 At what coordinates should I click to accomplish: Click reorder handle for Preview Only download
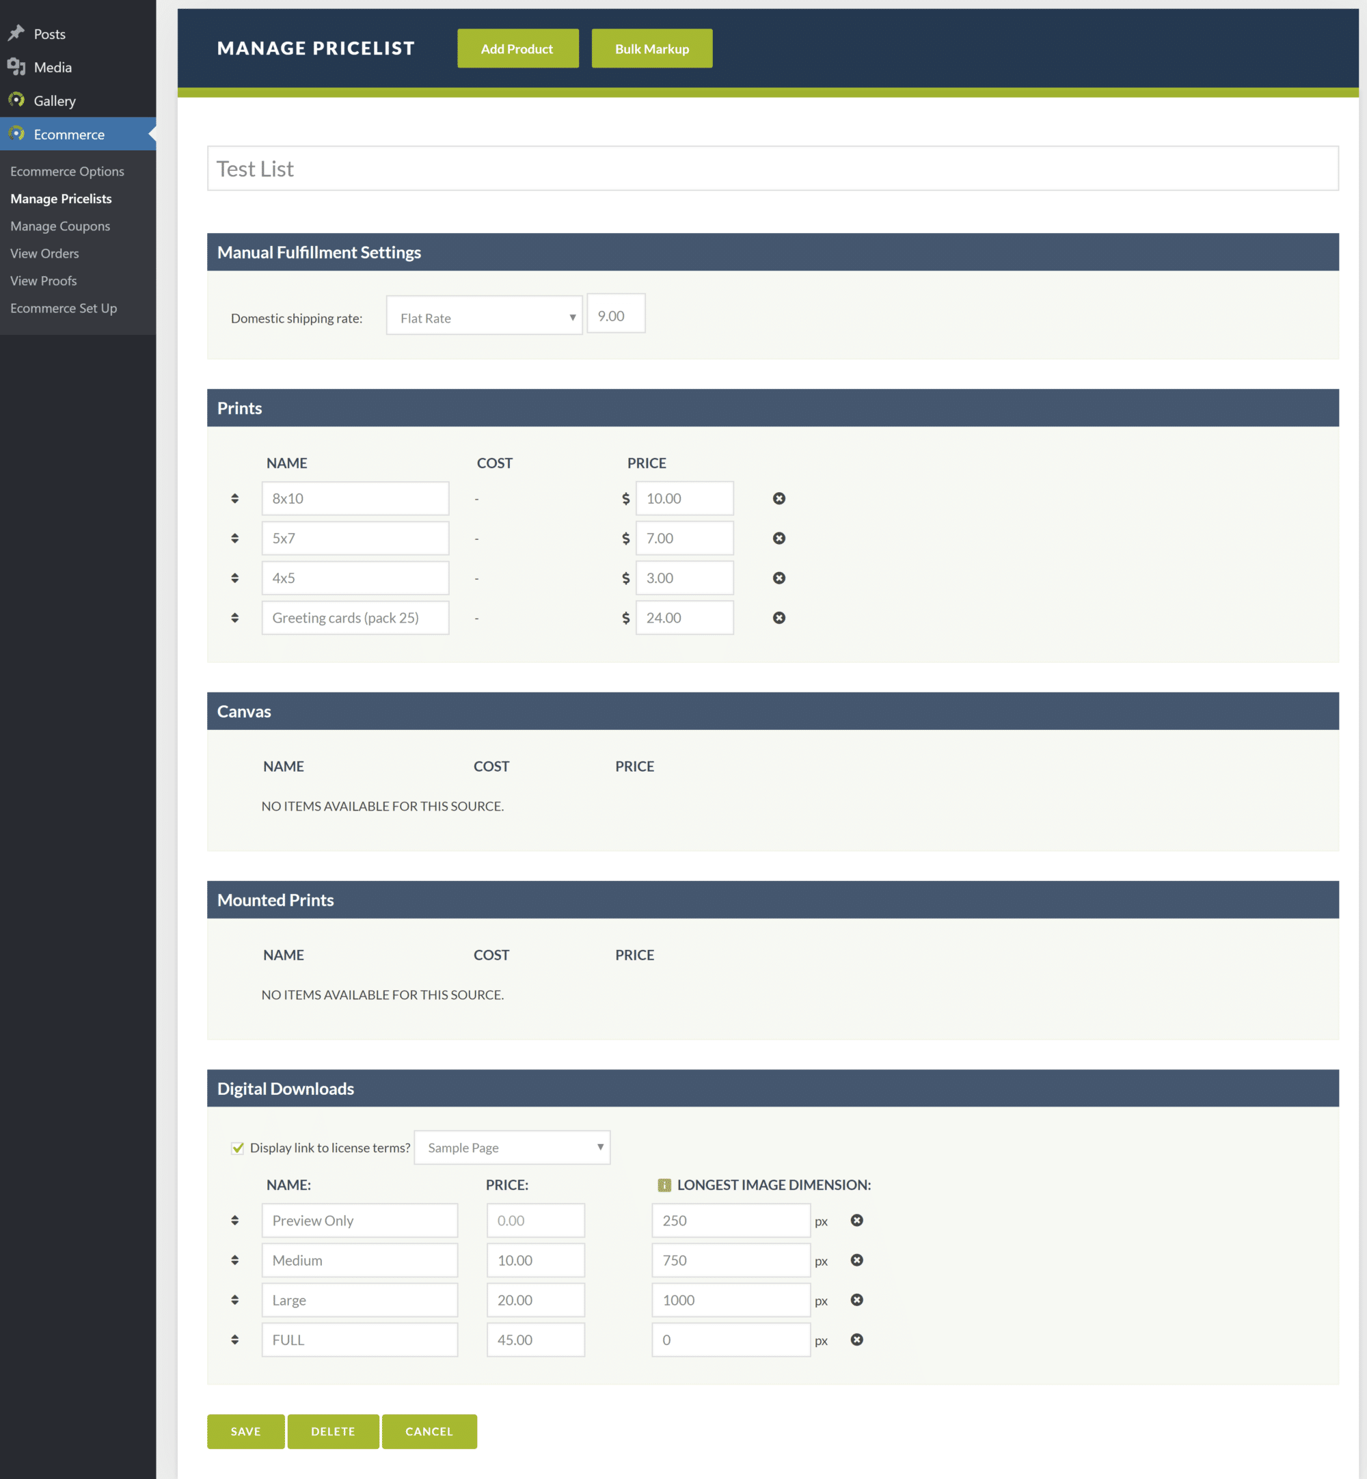(234, 1220)
